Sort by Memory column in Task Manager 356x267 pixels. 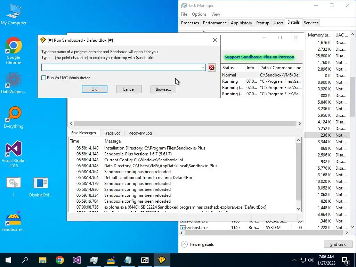click(319, 35)
